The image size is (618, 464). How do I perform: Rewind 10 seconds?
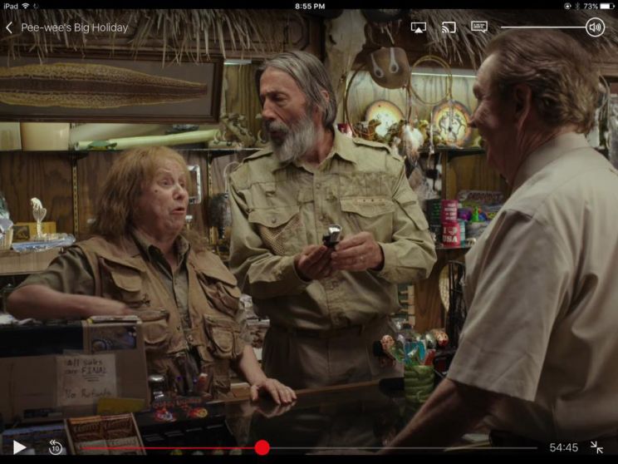[x=56, y=447]
